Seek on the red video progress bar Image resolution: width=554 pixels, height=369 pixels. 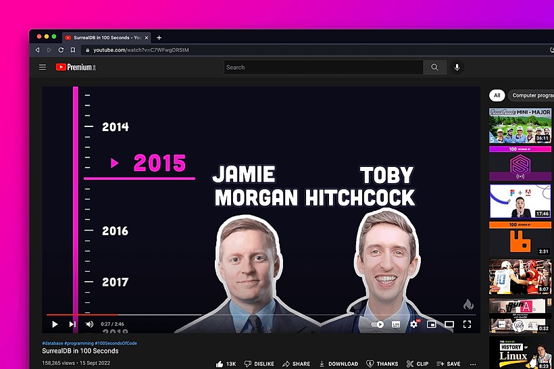click(82, 314)
